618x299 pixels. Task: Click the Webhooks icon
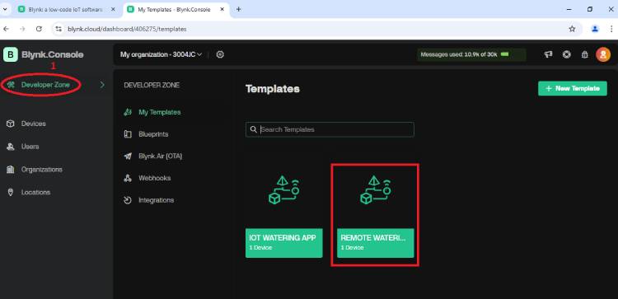pyautogui.click(x=128, y=178)
